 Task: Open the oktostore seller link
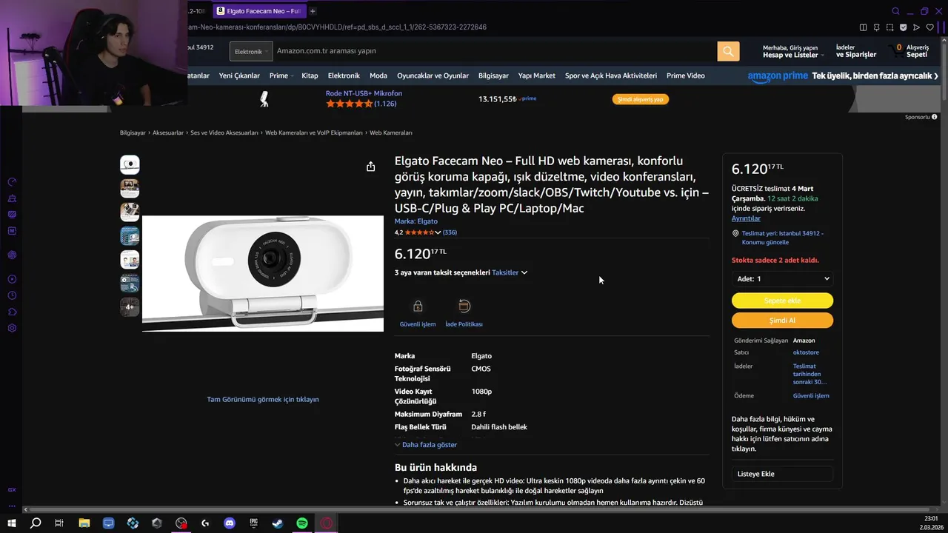click(806, 352)
